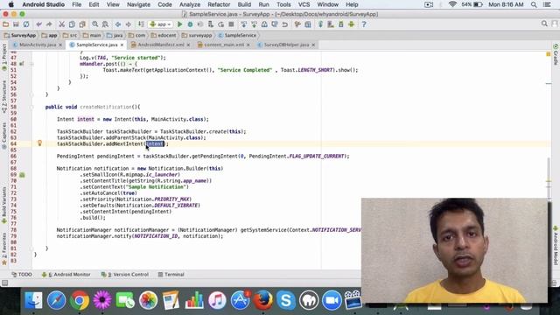Click the Copy toolbar icon
The width and height of the screenshot is (560, 315).
pyautogui.click(x=72, y=24)
